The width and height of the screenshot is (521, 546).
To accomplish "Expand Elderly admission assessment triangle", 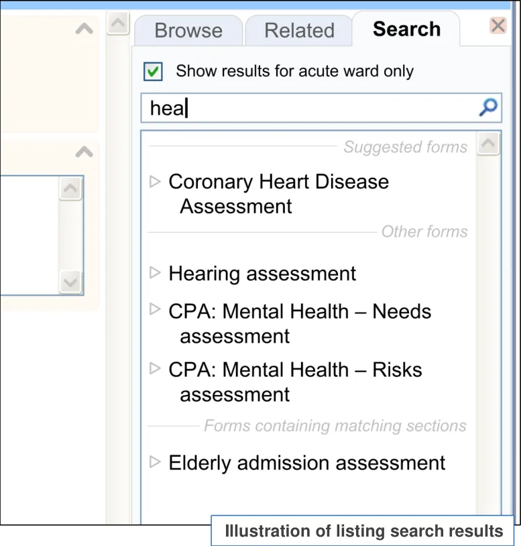I will tap(156, 461).
